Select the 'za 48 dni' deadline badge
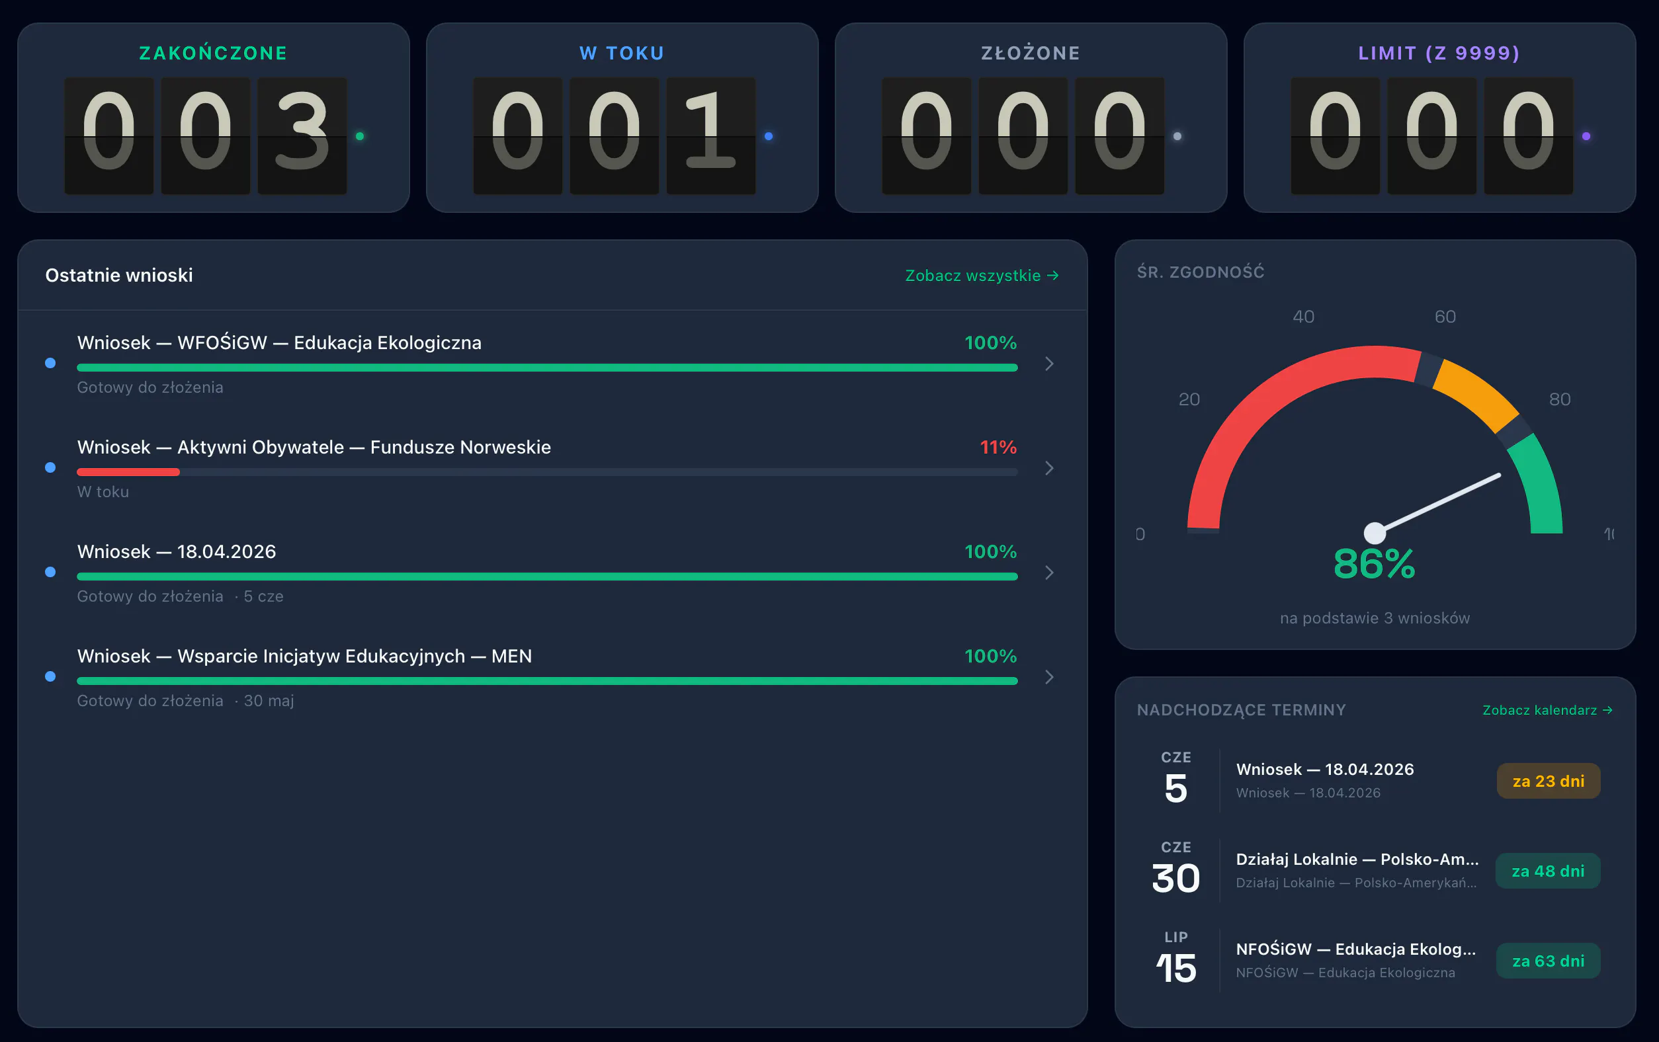Viewport: 1659px width, 1042px height. 1548,871
